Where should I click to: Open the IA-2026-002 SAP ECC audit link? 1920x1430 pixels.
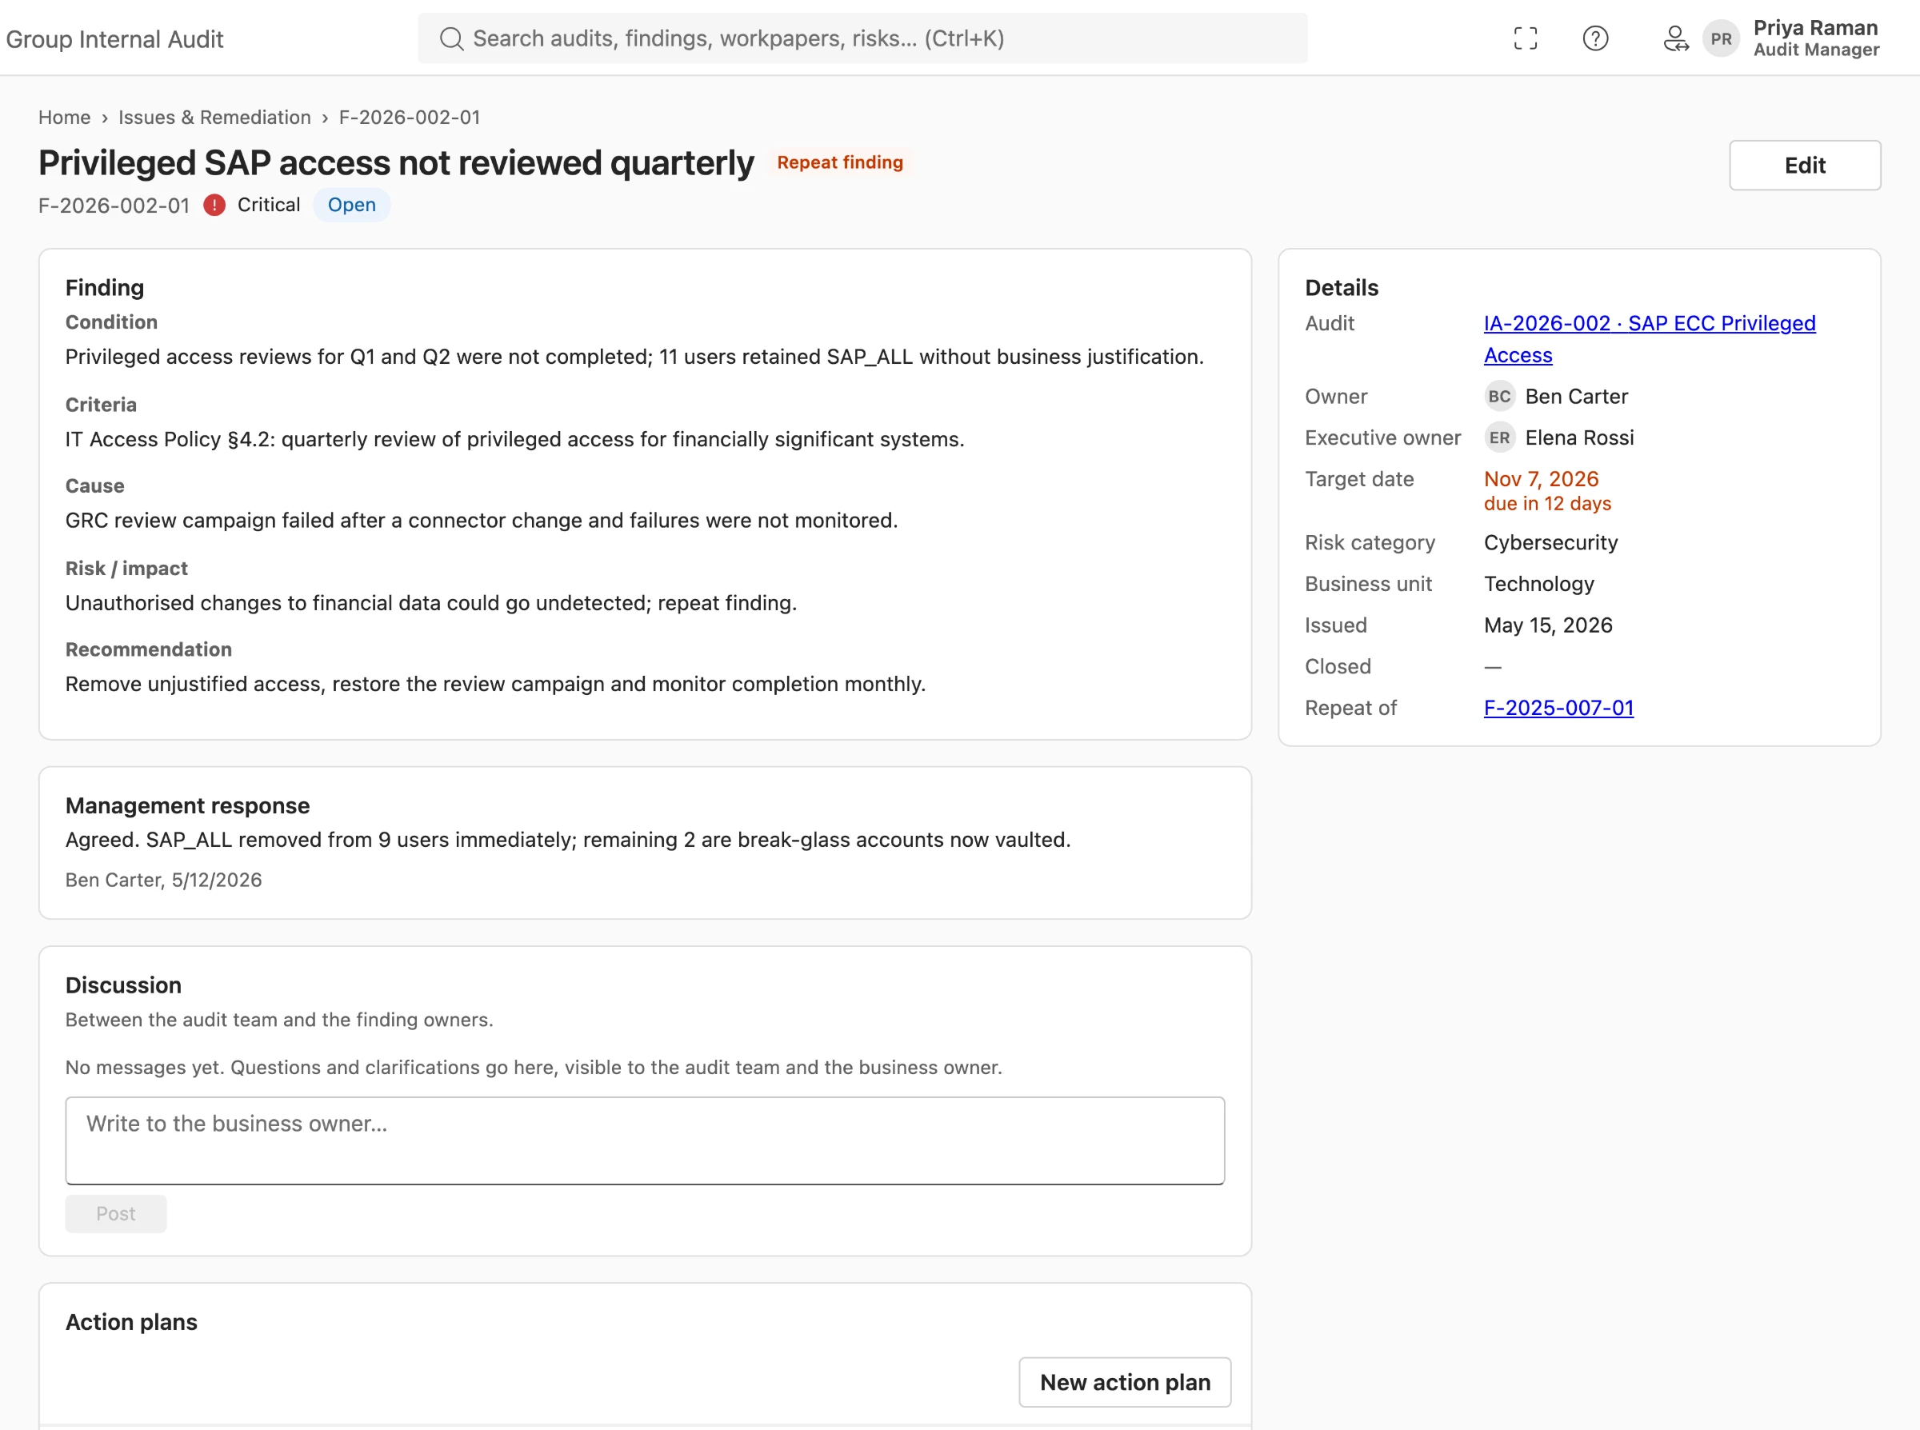(x=1649, y=339)
